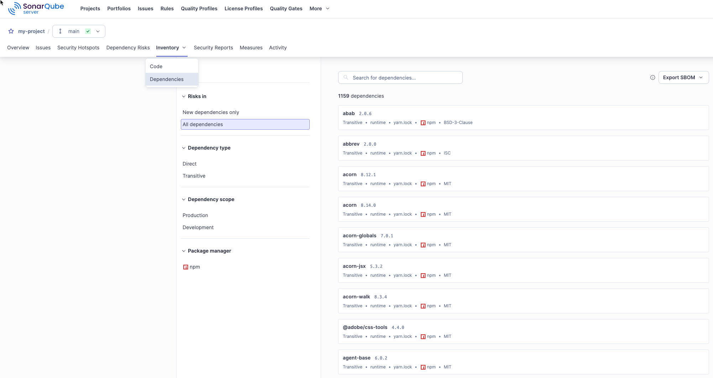Click the search for dependencies input field
Image resolution: width=713 pixels, height=378 pixels.
coord(400,77)
